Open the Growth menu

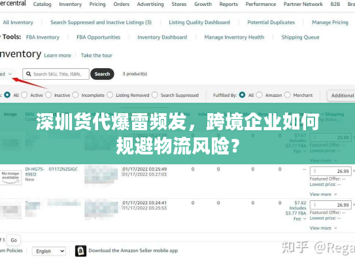203,5
